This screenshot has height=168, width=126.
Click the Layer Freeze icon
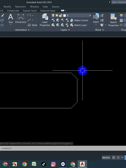(62, 20)
